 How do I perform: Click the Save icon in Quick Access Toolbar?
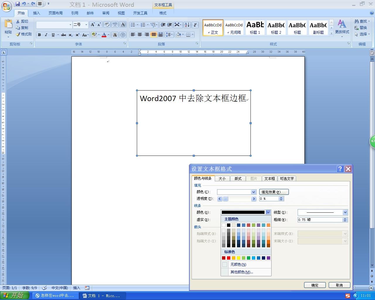[x=18, y=4]
